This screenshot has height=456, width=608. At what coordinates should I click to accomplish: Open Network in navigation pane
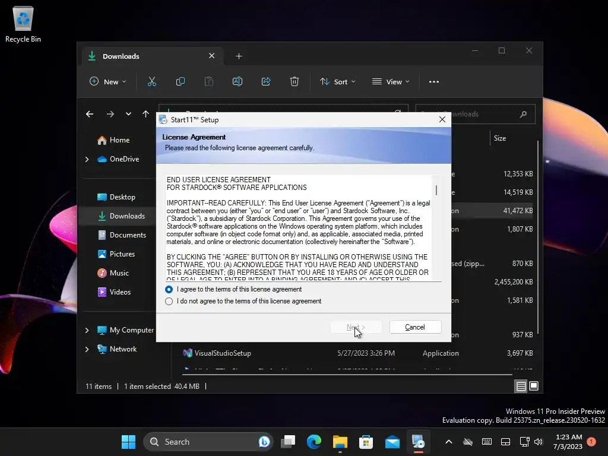click(x=122, y=349)
